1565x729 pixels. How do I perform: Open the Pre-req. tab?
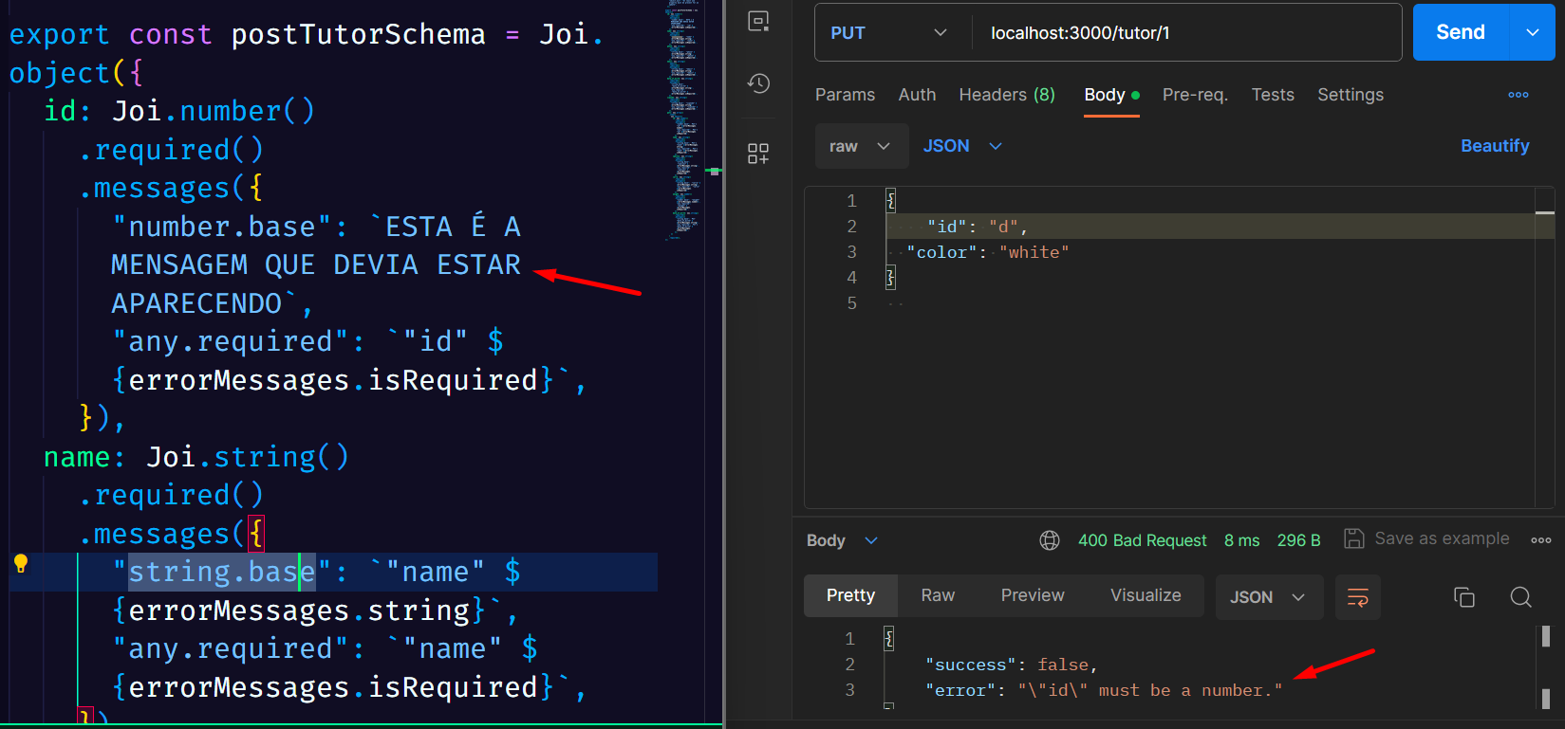(1195, 95)
